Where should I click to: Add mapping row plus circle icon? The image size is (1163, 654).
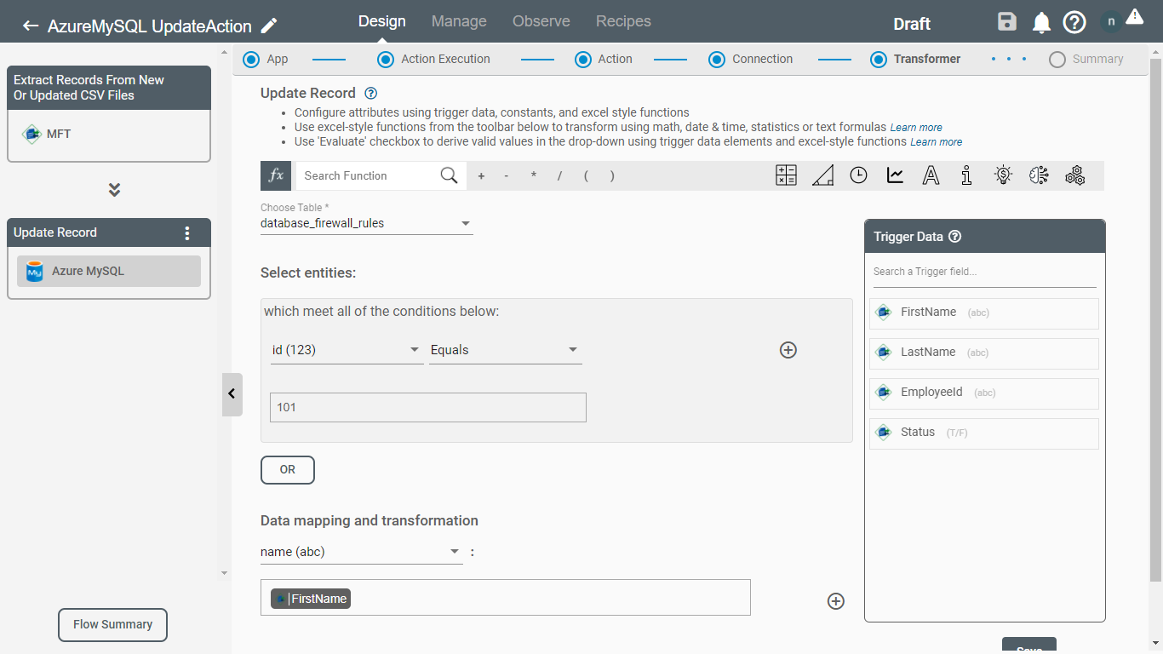click(836, 601)
